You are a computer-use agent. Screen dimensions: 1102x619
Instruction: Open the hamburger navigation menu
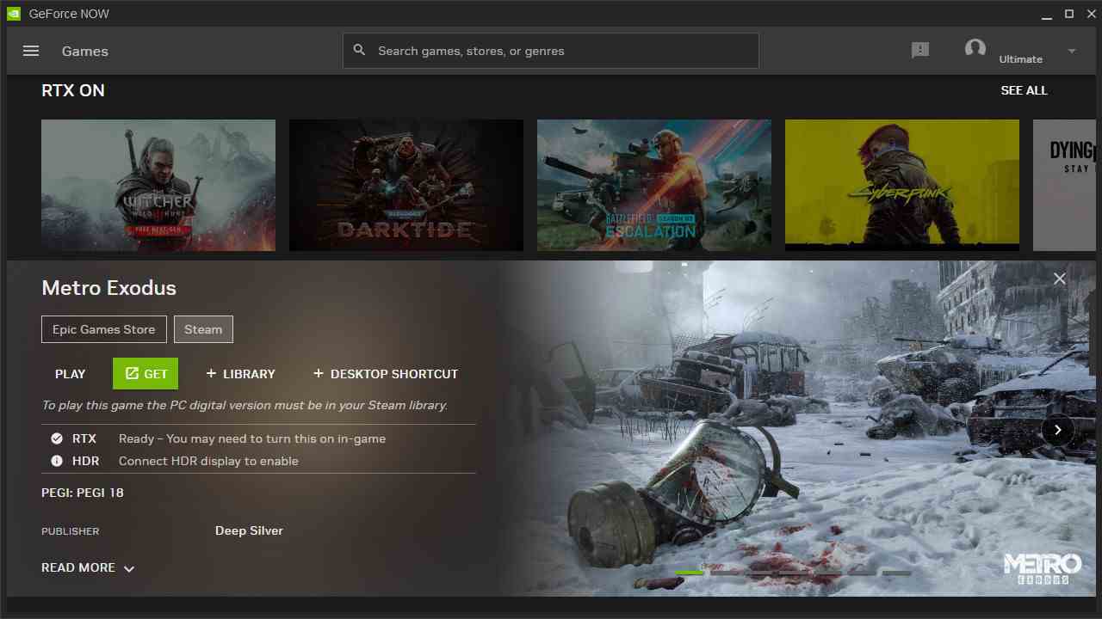pos(31,51)
